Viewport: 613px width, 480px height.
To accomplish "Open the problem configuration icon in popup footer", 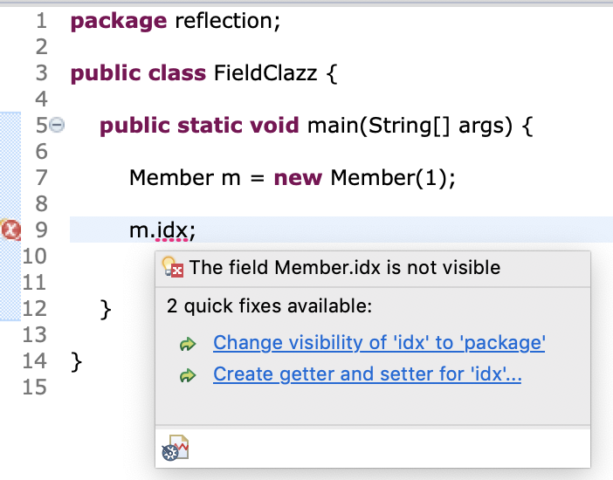I will point(176,447).
